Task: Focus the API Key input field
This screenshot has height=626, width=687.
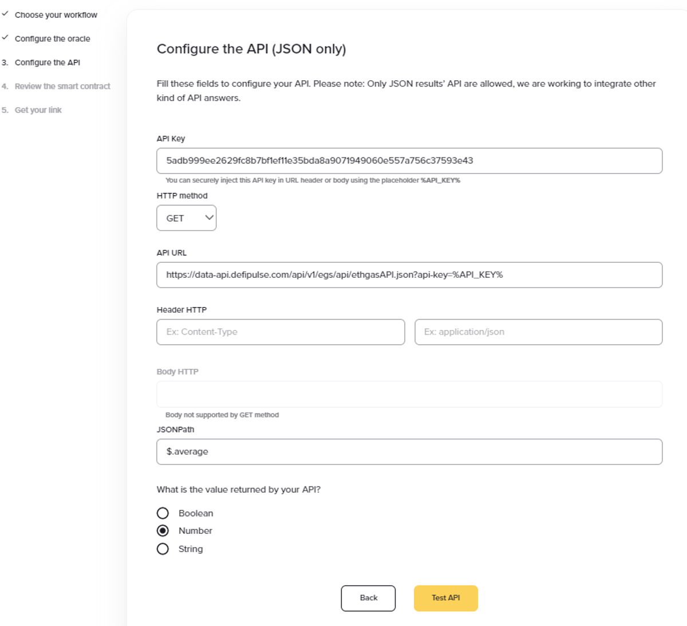Action: pyautogui.click(x=409, y=161)
